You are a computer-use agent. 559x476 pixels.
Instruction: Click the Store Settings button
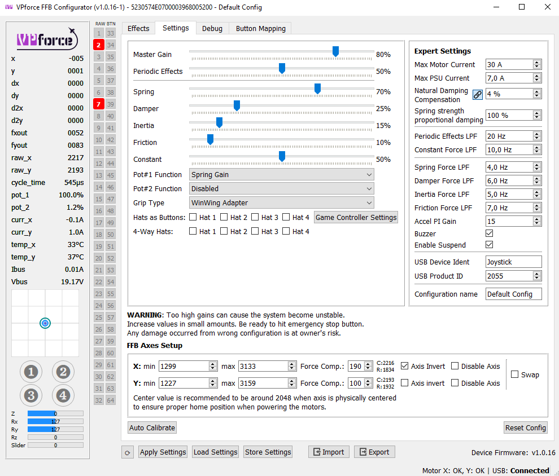click(268, 452)
